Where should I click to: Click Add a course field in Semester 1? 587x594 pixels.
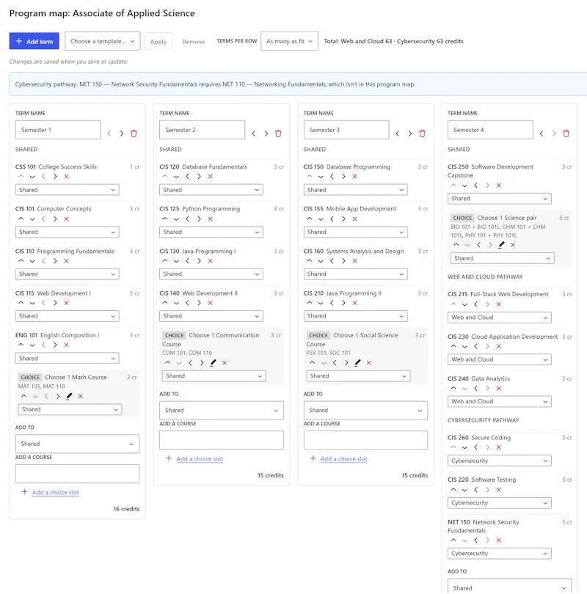click(77, 474)
